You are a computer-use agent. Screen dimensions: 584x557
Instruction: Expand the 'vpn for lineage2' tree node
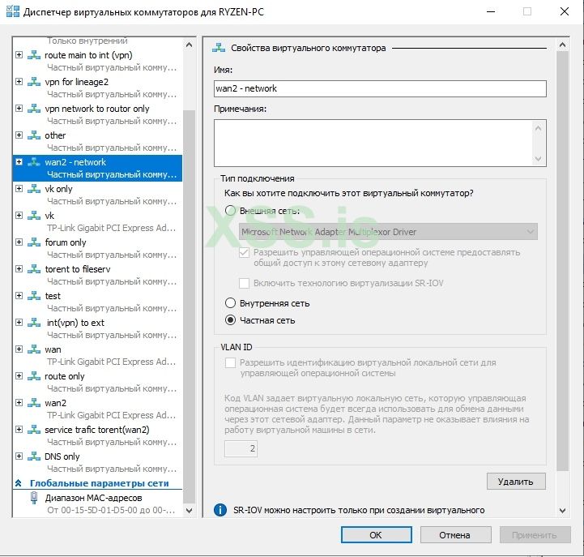tap(19, 82)
